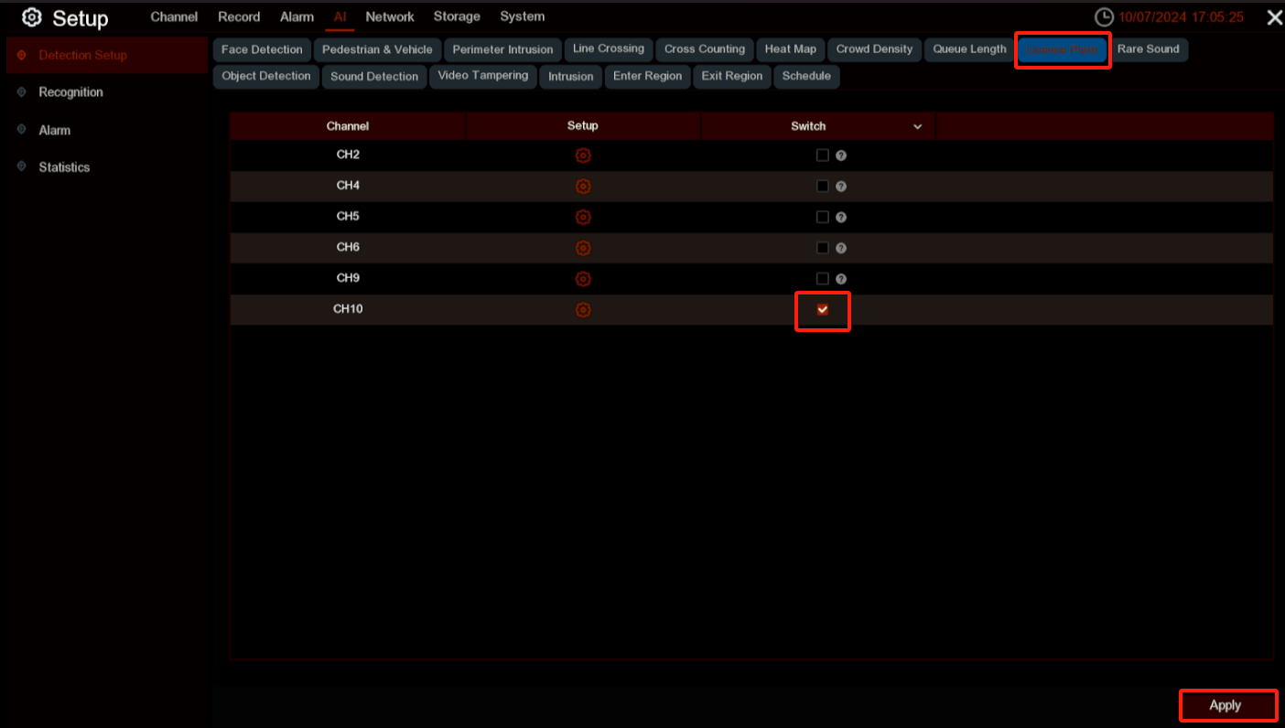Click the Setup column header
Image resolution: width=1285 pixels, height=728 pixels.
tap(583, 126)
